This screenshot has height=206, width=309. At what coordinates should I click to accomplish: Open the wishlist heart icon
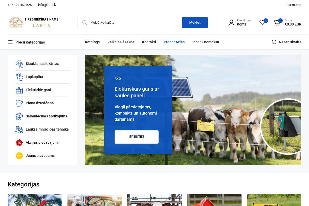262,23
